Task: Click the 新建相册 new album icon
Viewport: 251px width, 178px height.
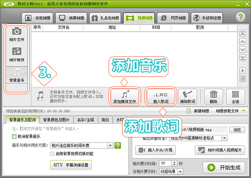Action: [x=189, y=111]
